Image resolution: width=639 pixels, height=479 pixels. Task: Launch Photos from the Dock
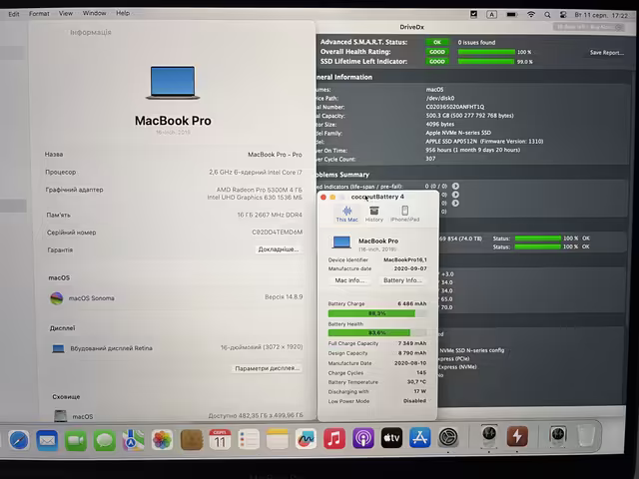[x=162, y=440]
